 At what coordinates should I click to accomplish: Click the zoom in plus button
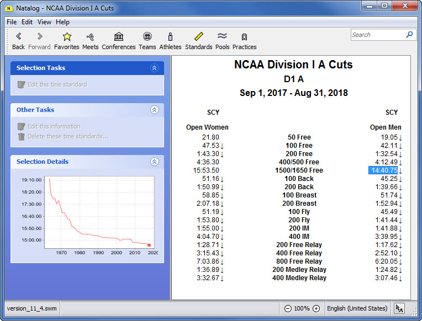pyautogui.click(x=316, y=309)
